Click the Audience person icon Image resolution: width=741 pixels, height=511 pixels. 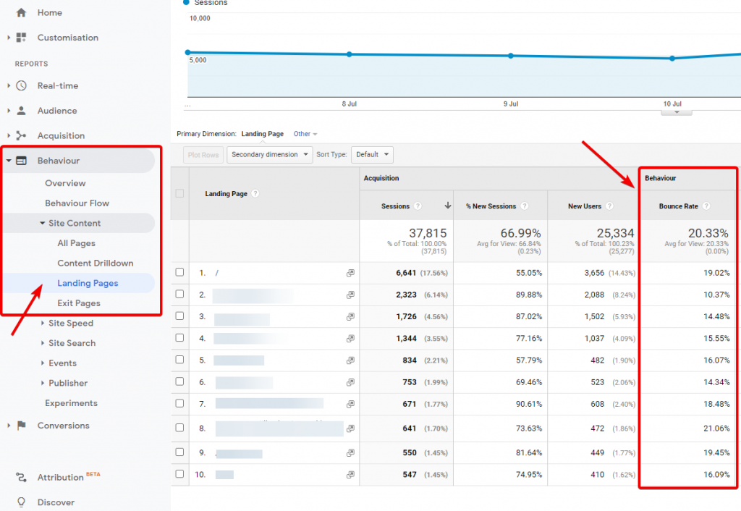pyautogui.click(x=21, y=111)
